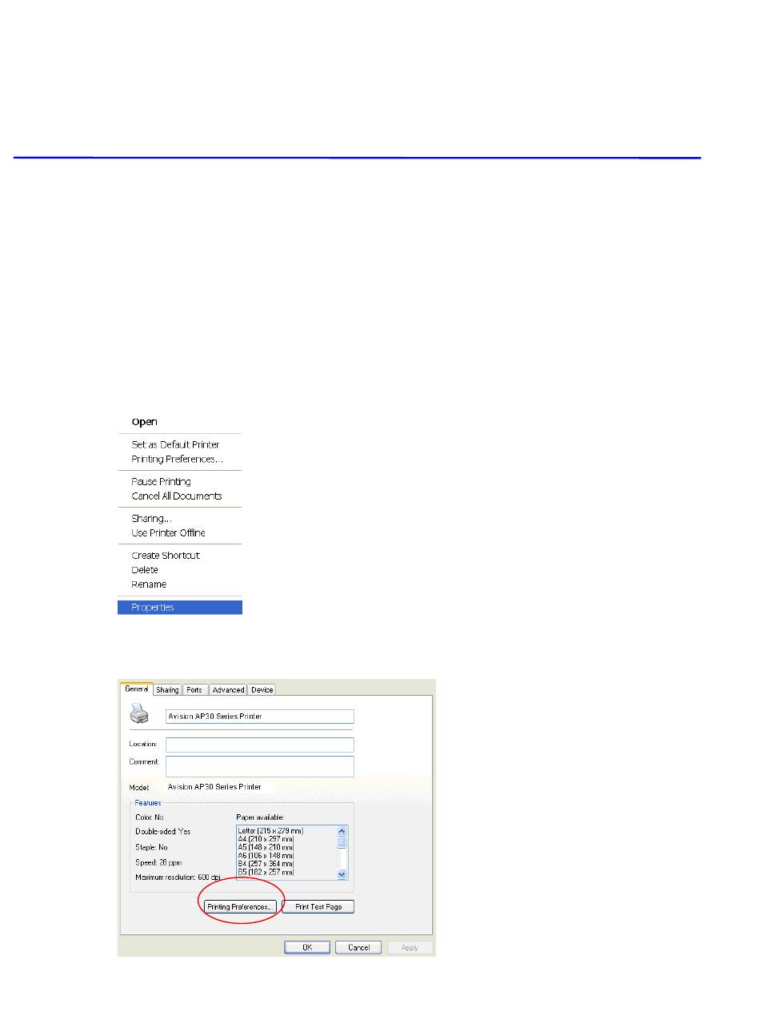Choose Open from the context menu
Viewport: 760px width, 1028px height.
(144, 422)
